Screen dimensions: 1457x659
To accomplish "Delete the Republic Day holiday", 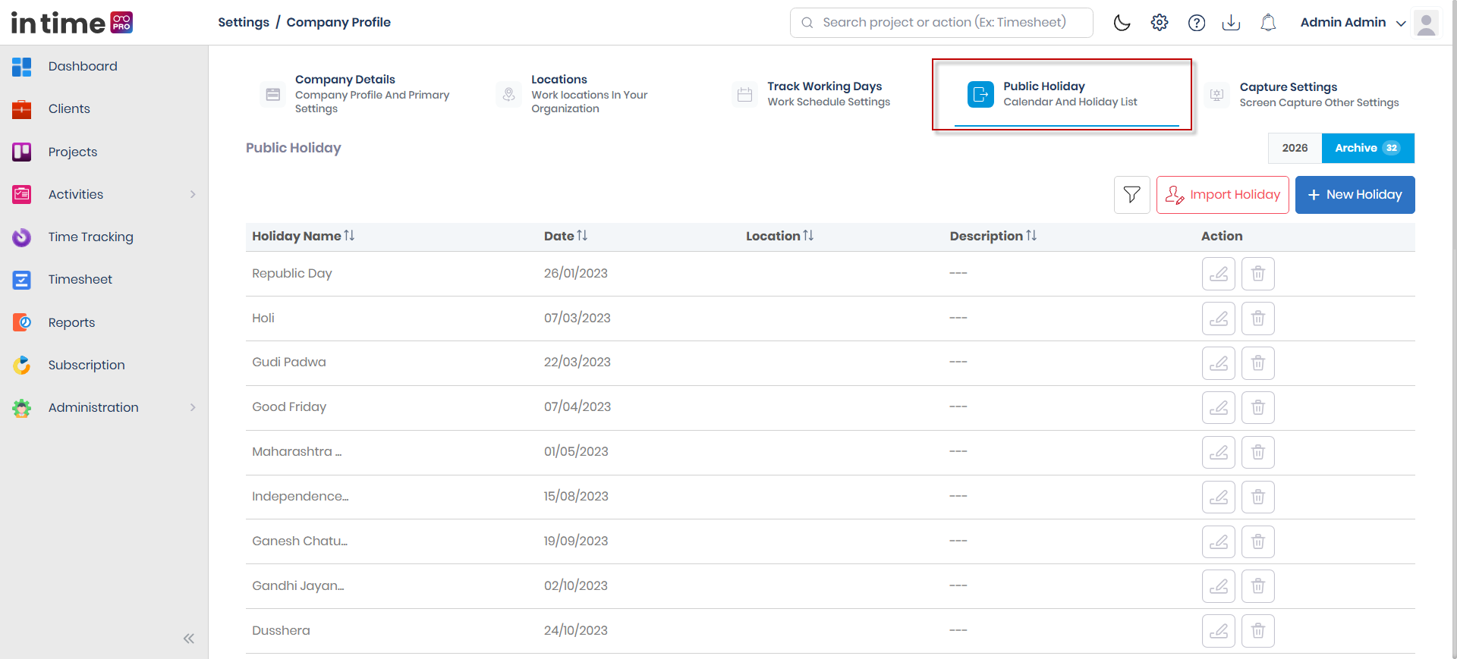I will point(1258,274).
